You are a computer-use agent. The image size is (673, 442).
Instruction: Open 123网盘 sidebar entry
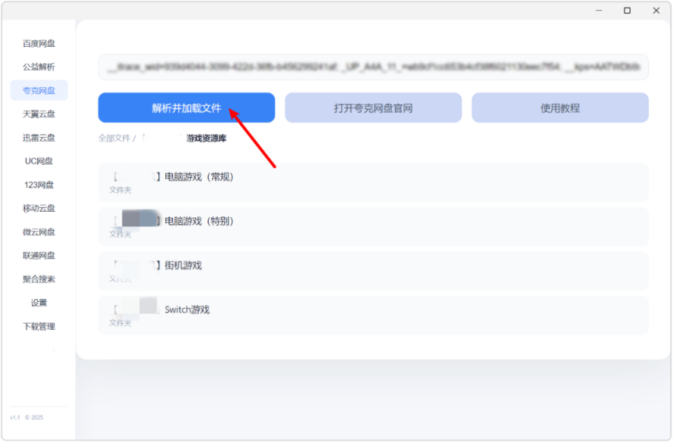coord(39,185)
